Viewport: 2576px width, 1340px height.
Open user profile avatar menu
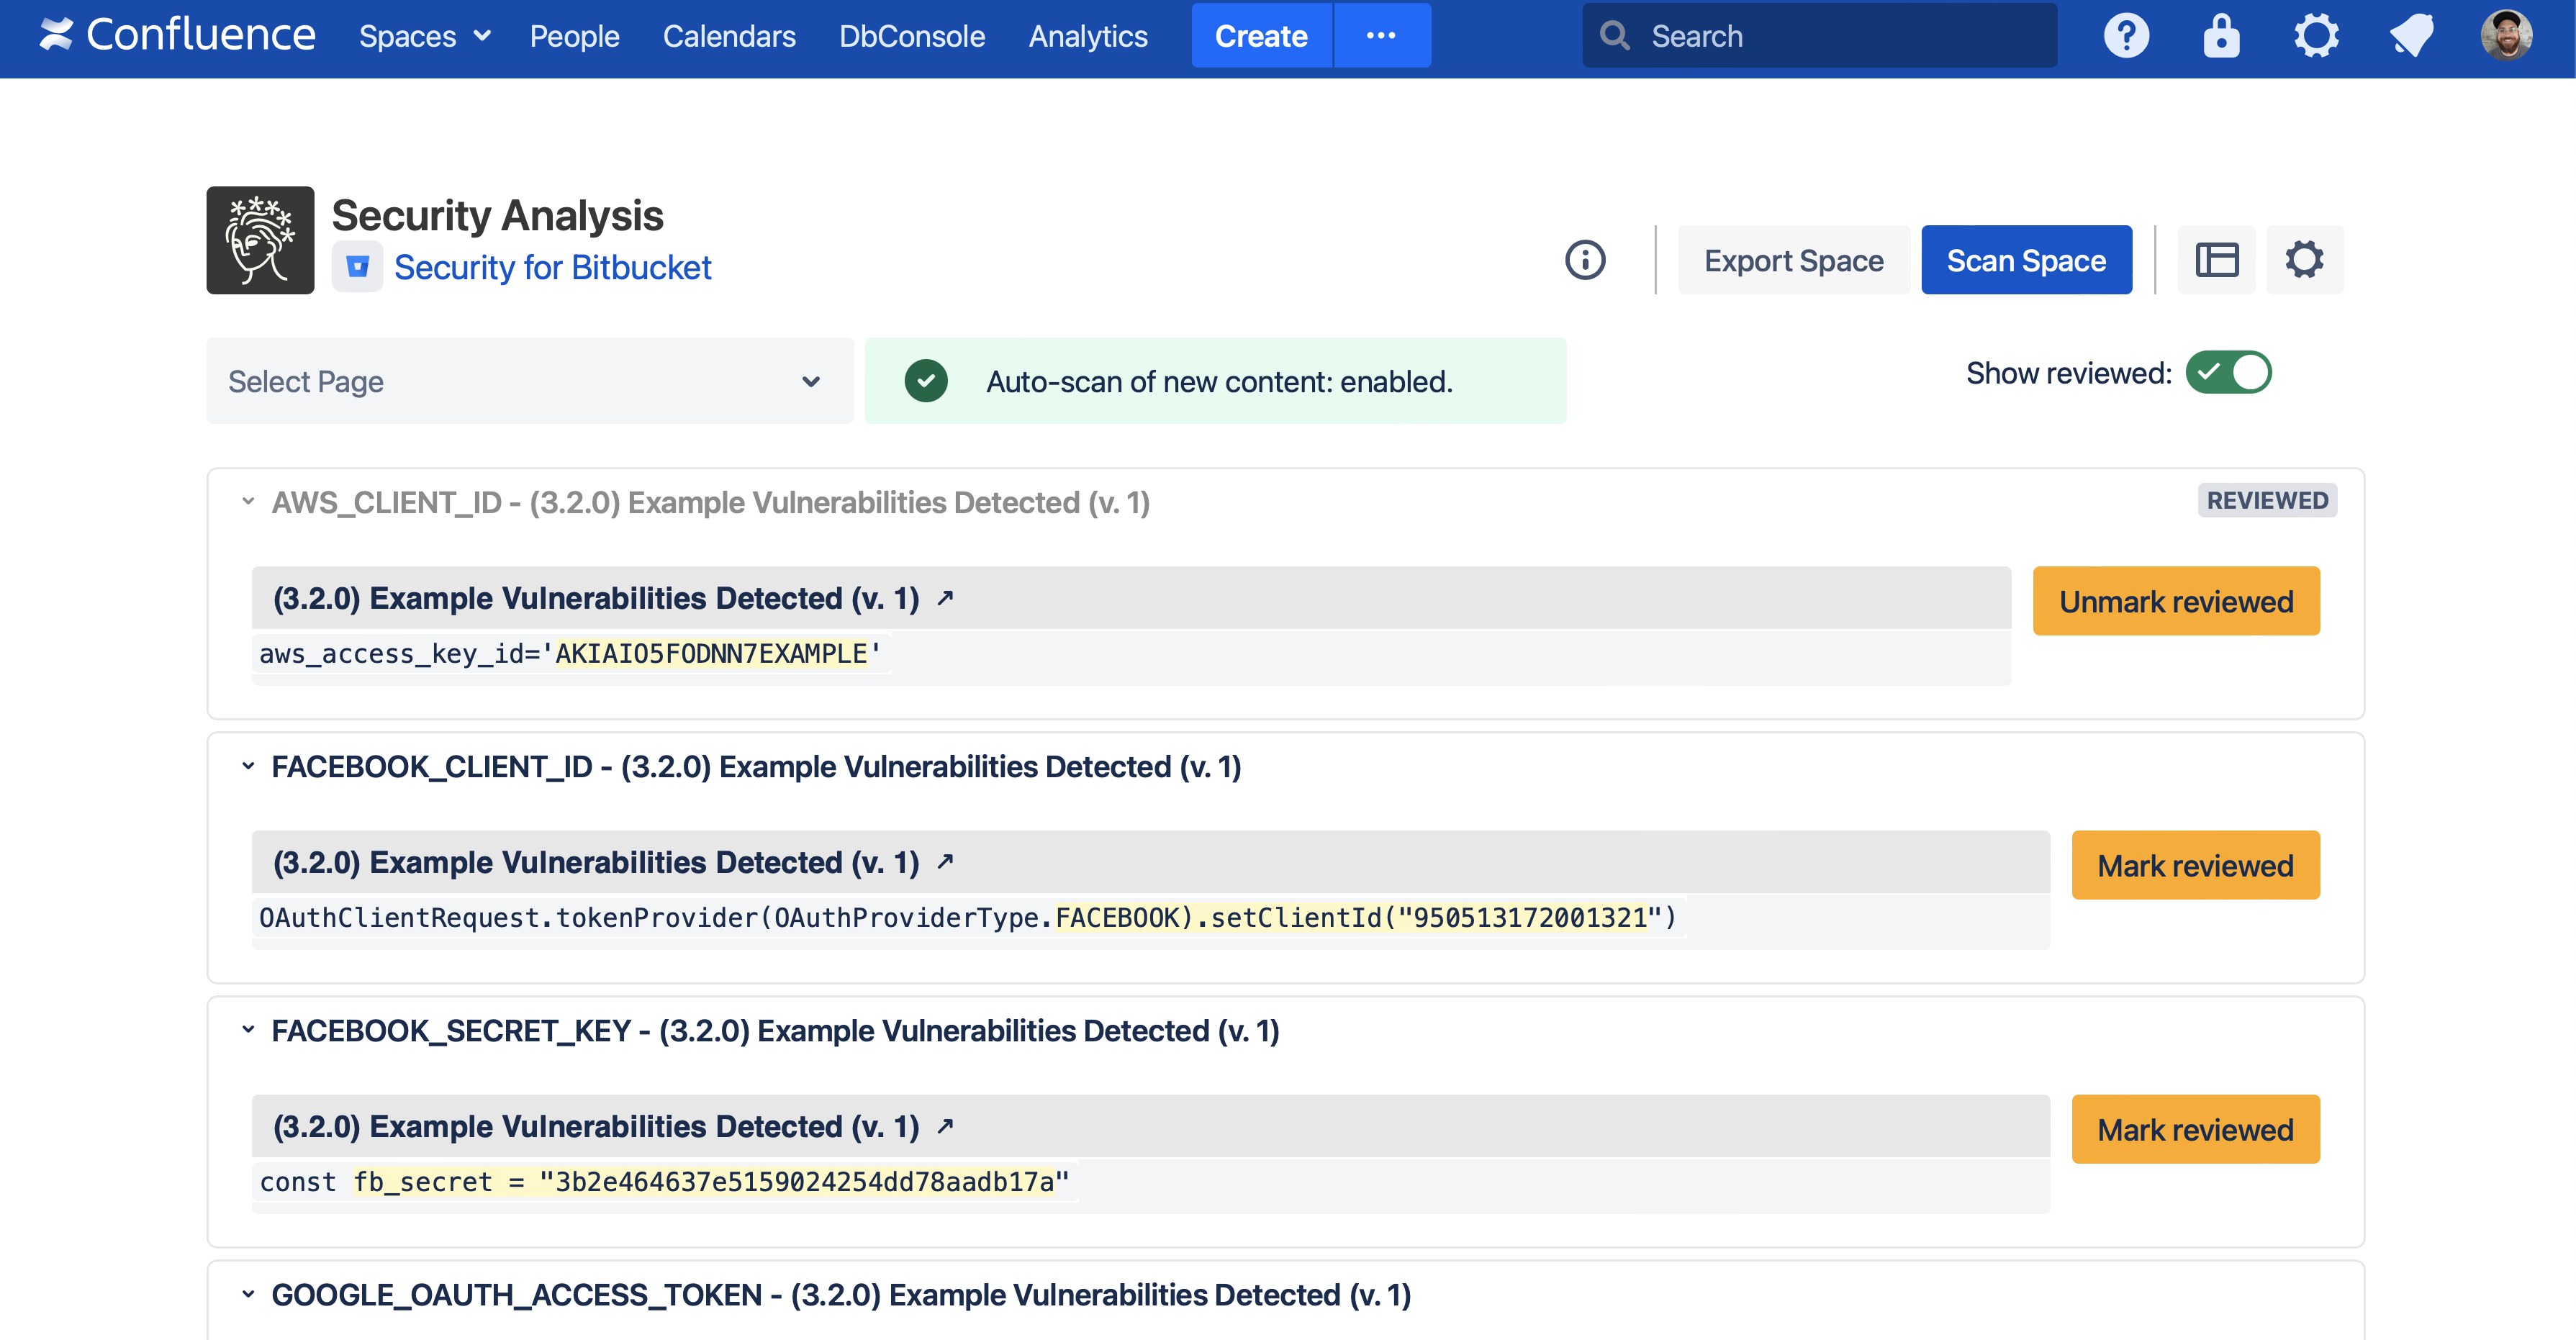coord(2506,36)
